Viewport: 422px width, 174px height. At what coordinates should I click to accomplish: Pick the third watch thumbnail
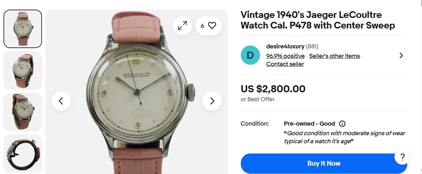click(x=23, y=112)
